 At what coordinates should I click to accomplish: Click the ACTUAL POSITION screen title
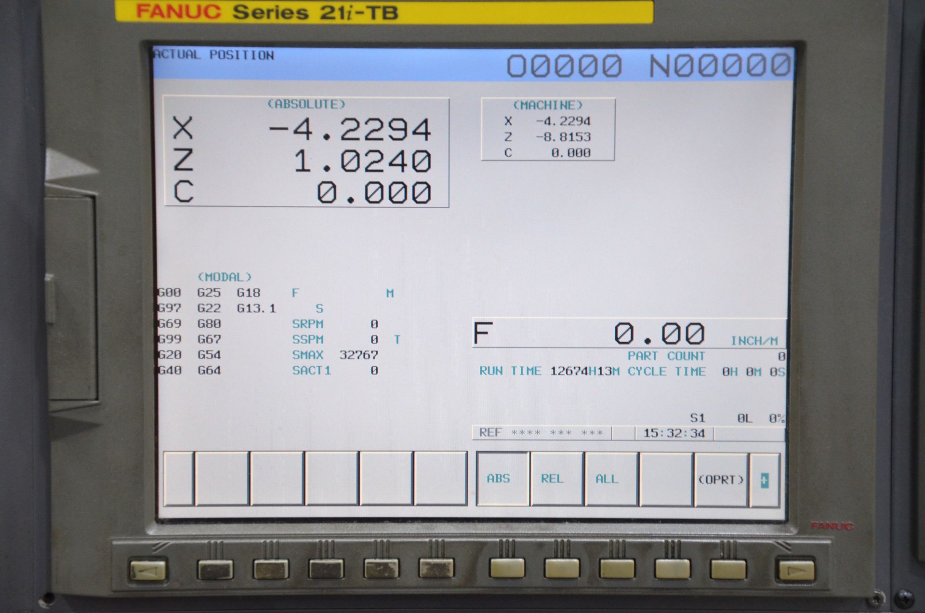tap(213, 55)
